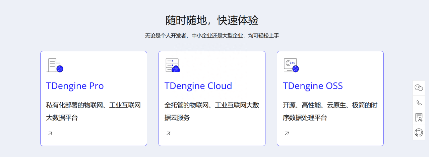Image resolution: width=429 pixels, height=157 pixels.
Task: Click the arrow icon under TDengine Pro
Action: coord(50,133)
